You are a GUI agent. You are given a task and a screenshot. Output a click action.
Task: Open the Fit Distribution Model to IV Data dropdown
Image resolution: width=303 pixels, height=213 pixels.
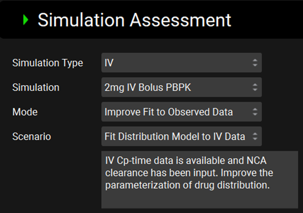point(181,136)
